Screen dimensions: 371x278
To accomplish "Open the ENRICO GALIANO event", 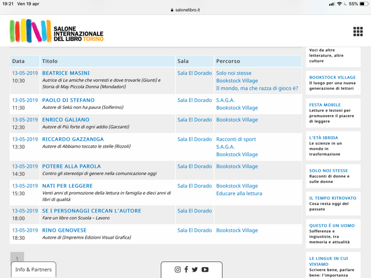I will [x=66, y=120].
